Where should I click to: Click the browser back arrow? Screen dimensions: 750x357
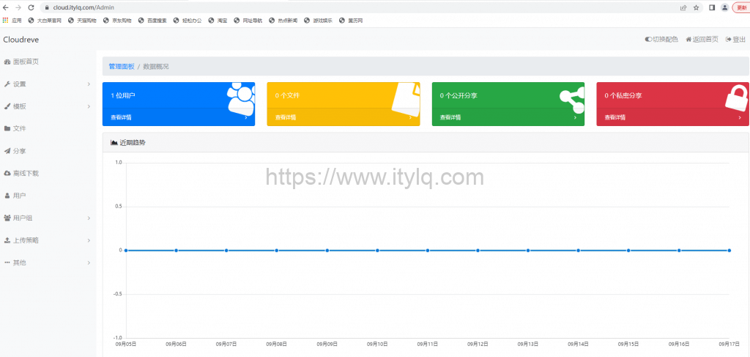[x=6, y=7]
